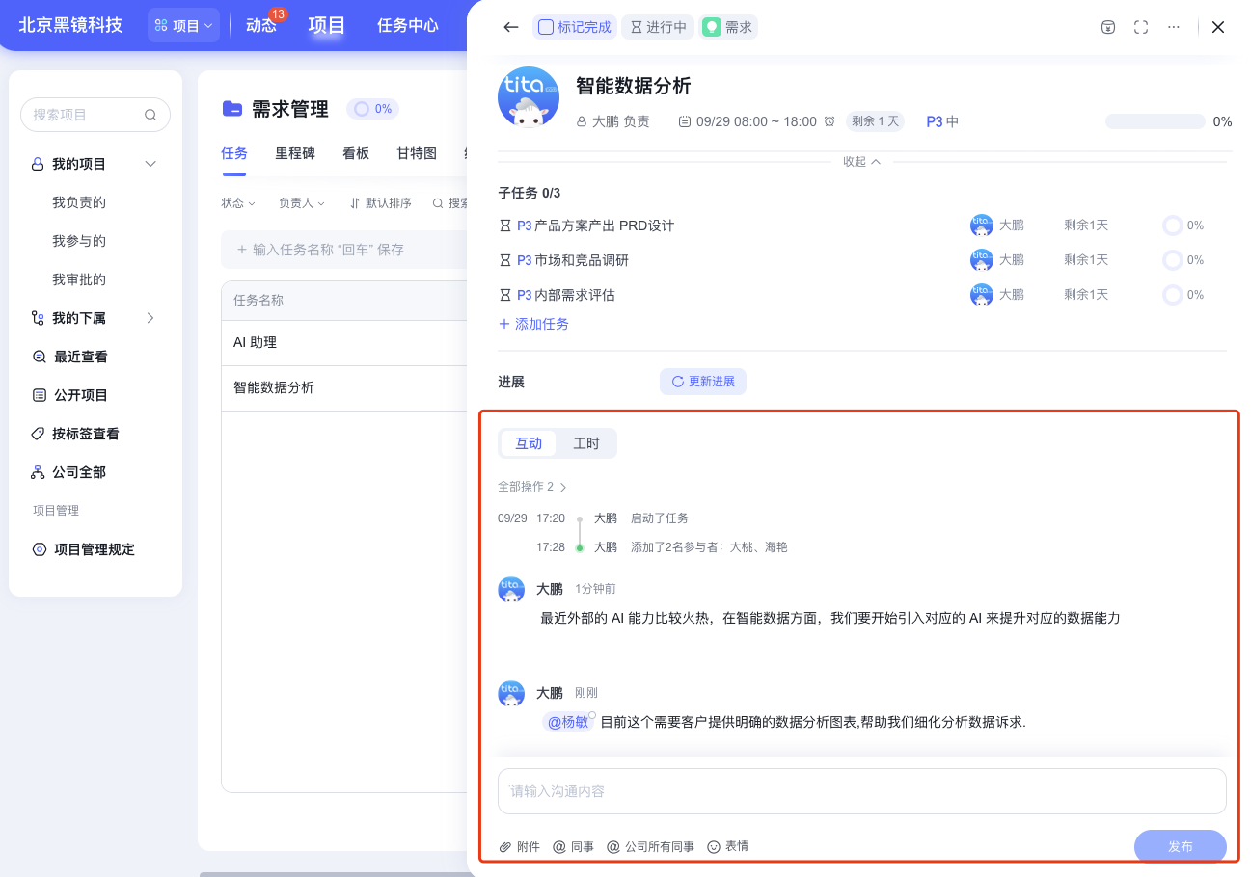This screenshot has height=877, width=1251.
Task: Select 我负责的 in the sidebar
Action: (79, 202)
